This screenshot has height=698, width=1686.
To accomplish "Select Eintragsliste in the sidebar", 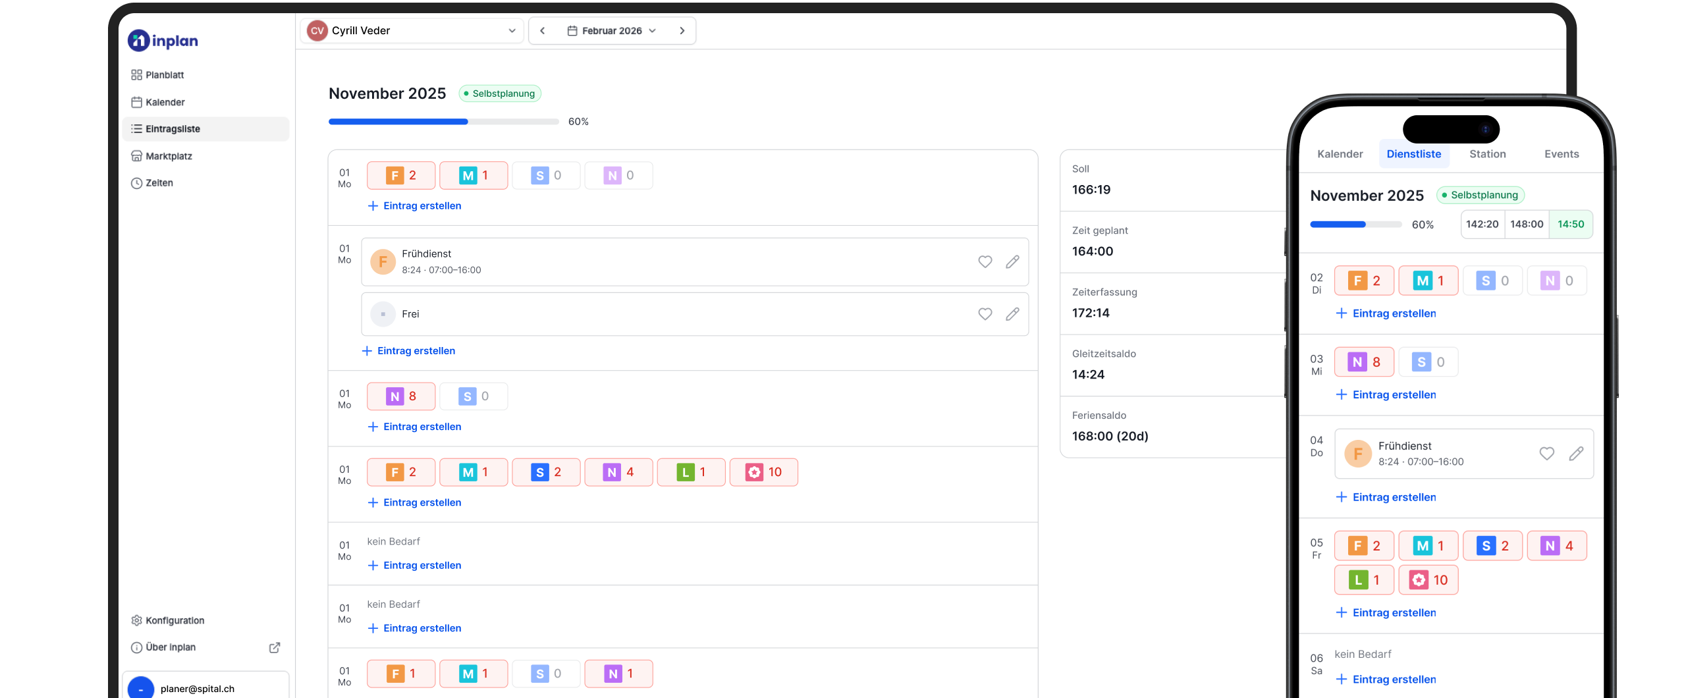I will [x=205, y=129].
